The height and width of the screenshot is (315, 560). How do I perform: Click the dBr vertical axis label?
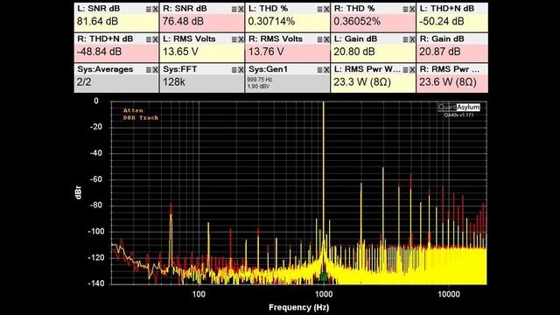[x=79, y=192]
